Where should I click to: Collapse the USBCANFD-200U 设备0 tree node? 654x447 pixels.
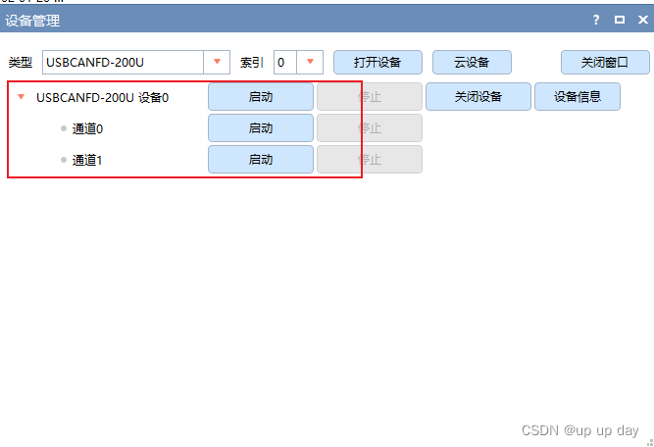point(21,97)
